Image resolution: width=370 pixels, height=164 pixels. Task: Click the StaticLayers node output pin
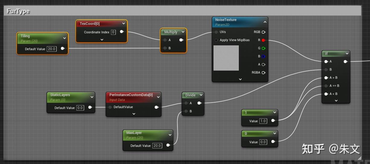coord(90,107)
